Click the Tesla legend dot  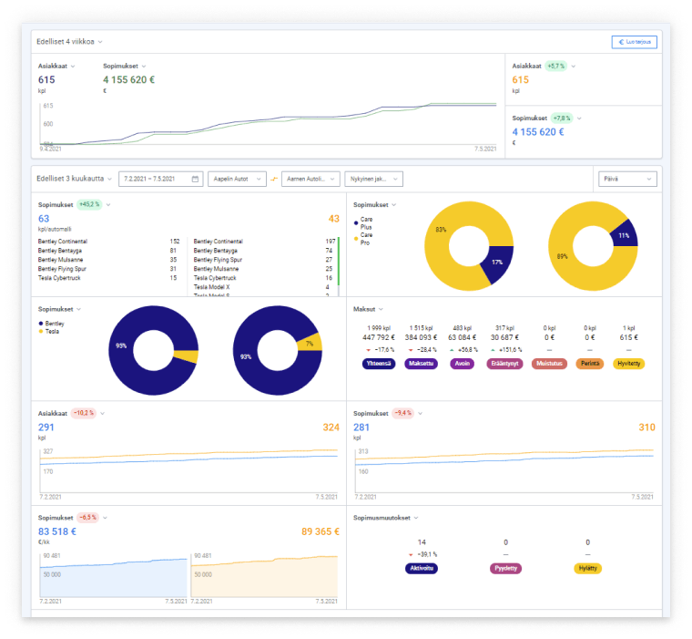click(41, 332)
